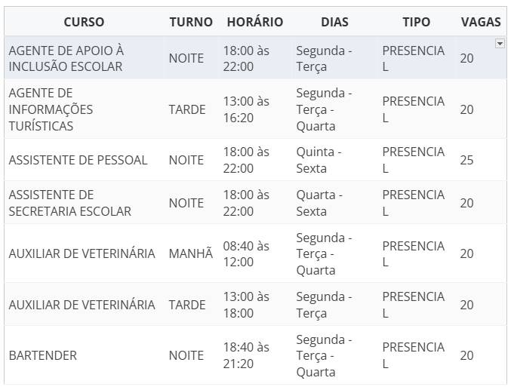
Task: Click the Quarta - Sexta days cell
Action: click(319, 203)
